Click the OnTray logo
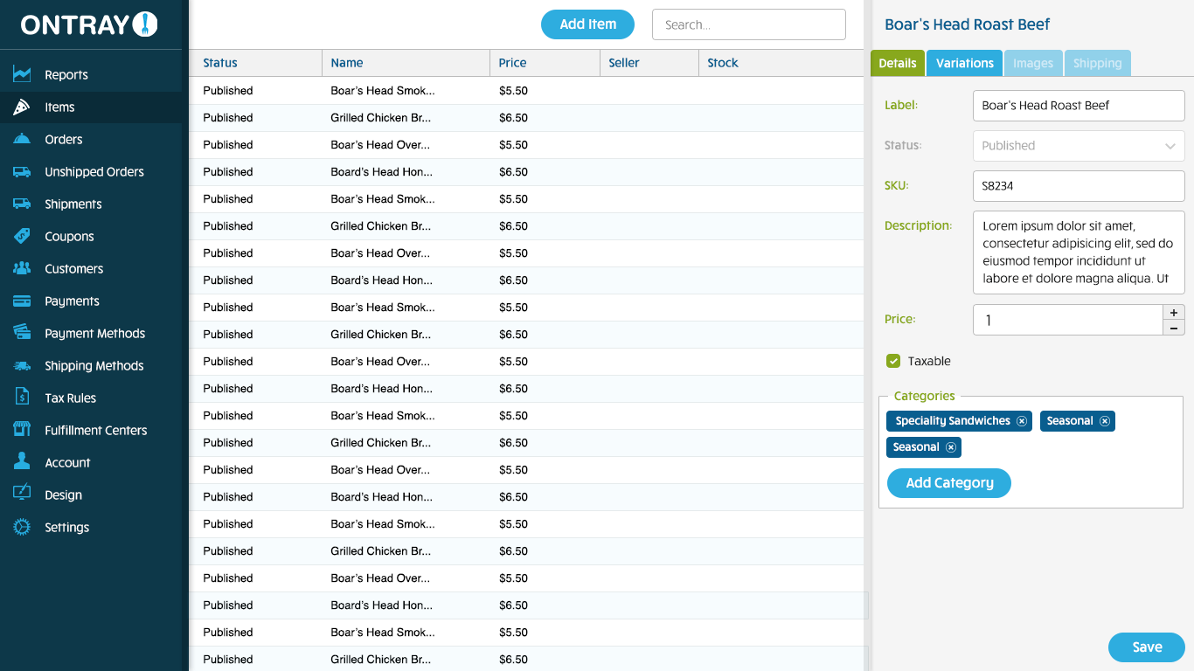Image resolution: width=1194 pixels, height=671 pixels. tap(89, 24)
